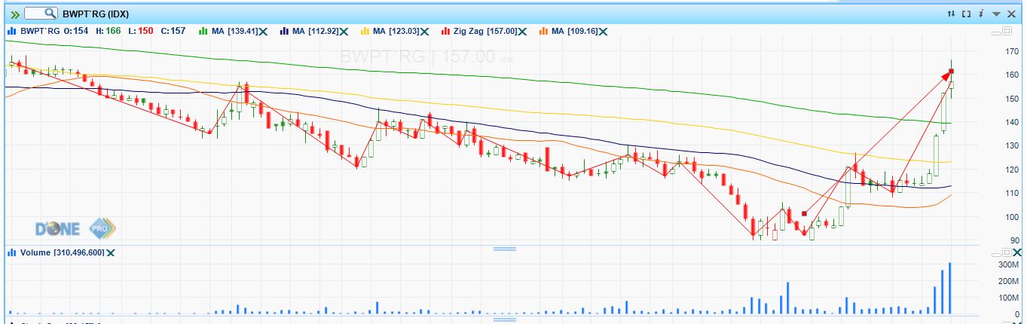Click the orange MA [109.16] indicator icon

[x=544, y=31]
